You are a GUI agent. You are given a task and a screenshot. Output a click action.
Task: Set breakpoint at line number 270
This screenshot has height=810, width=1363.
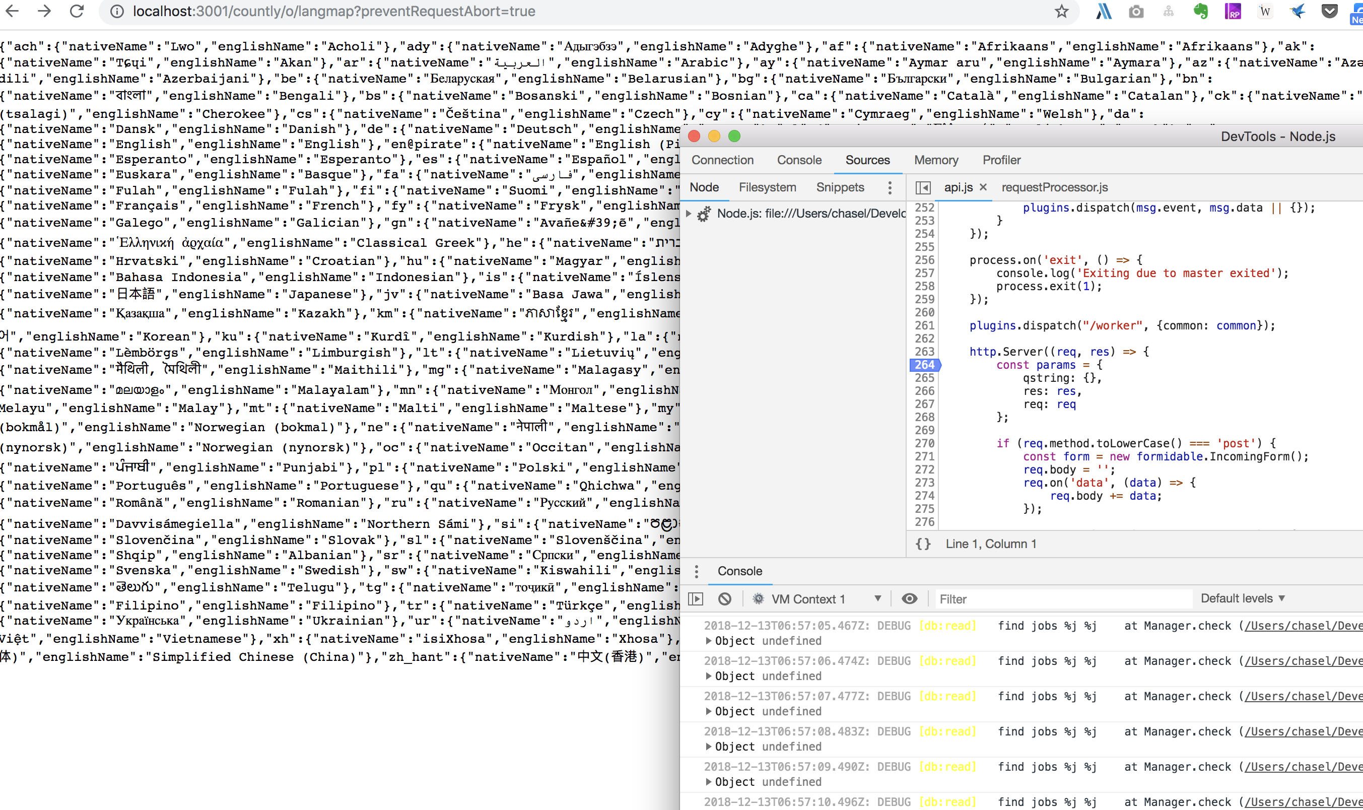pyautogui.click(x=924, y=443)
